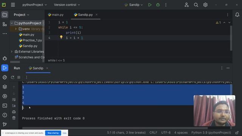Toggle scroll to end of console
242x136 pixels.
tap(14, 106)
